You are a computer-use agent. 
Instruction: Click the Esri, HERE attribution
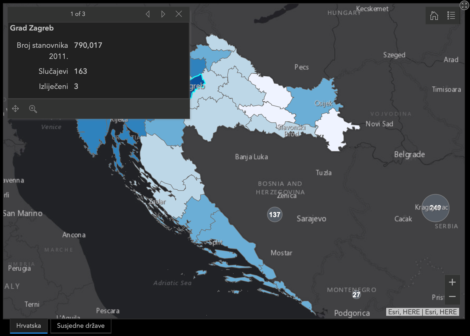pyautogui.click(x=422, y=312)
